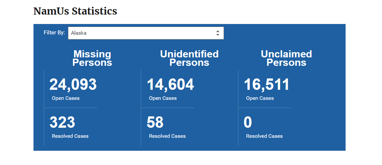The image size is (382, 165).
Task: Click the Alaska text in the filter box
Action: (79, 33)
